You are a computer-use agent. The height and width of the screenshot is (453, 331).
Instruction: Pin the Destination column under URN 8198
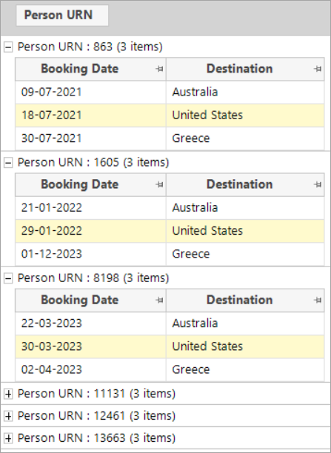318,300
